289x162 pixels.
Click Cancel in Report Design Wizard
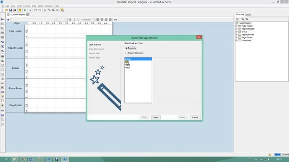pyautogui.click(x=195, y=117)
